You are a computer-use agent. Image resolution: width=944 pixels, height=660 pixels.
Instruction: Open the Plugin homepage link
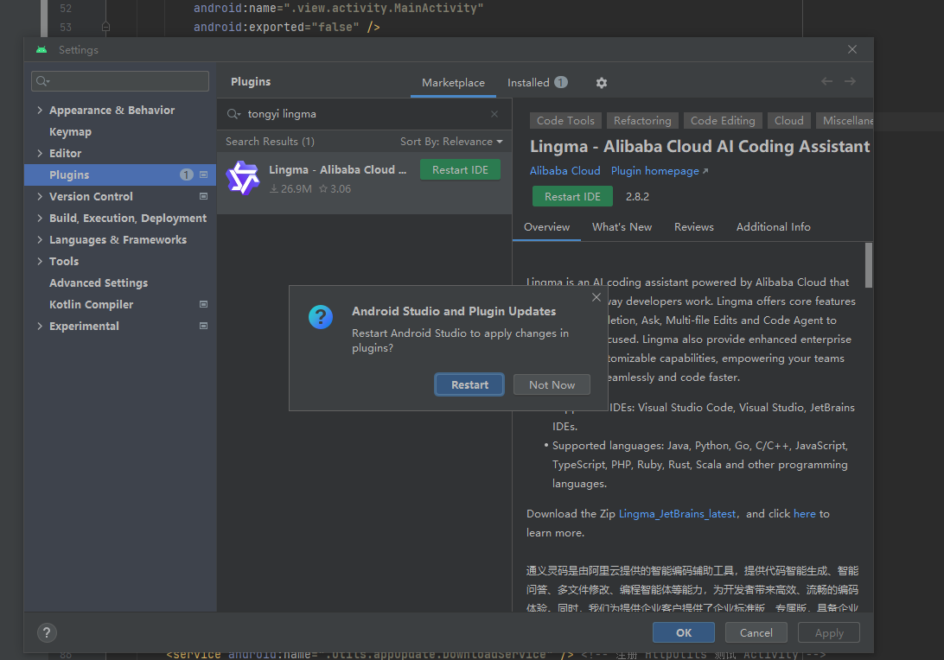pyautogui.click(x=660, y=171)
